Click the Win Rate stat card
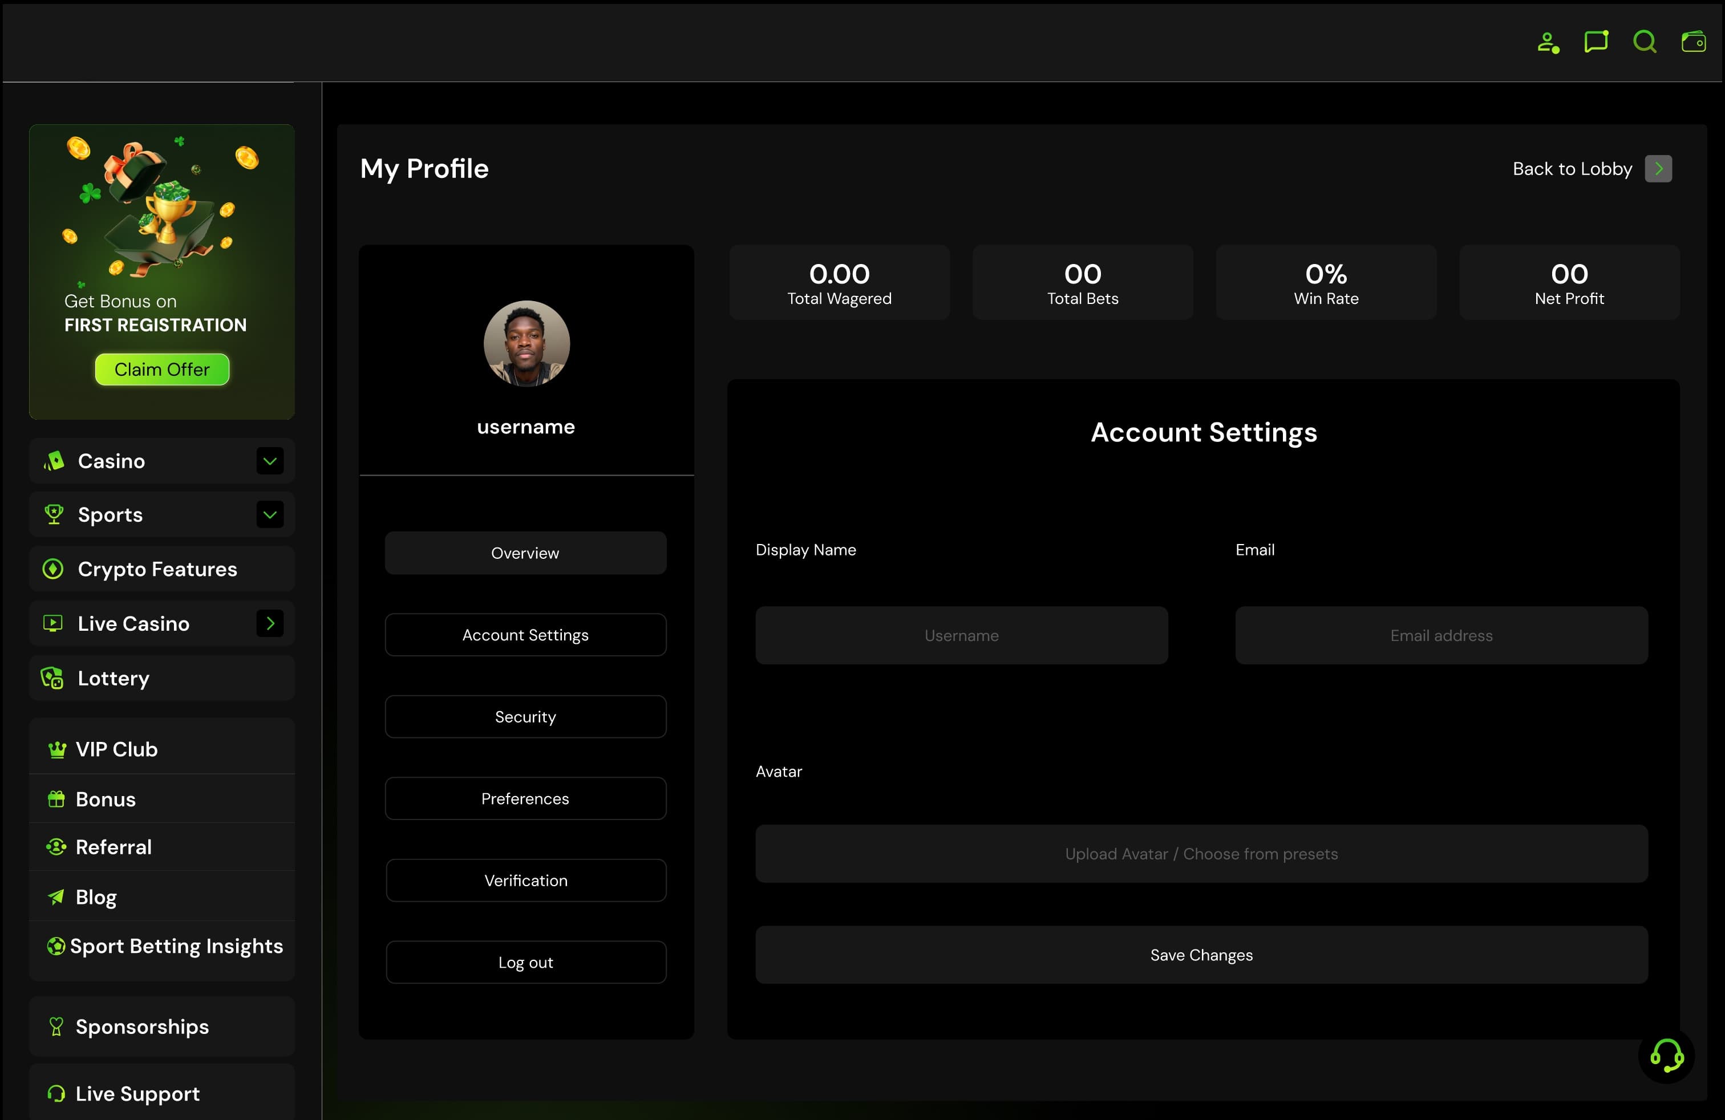Screen dimensions: 1725x1120 1326,282
